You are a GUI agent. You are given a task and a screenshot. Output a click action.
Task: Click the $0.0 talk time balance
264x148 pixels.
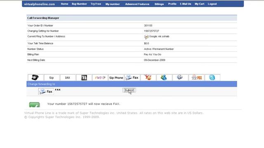tap(146, 44)
